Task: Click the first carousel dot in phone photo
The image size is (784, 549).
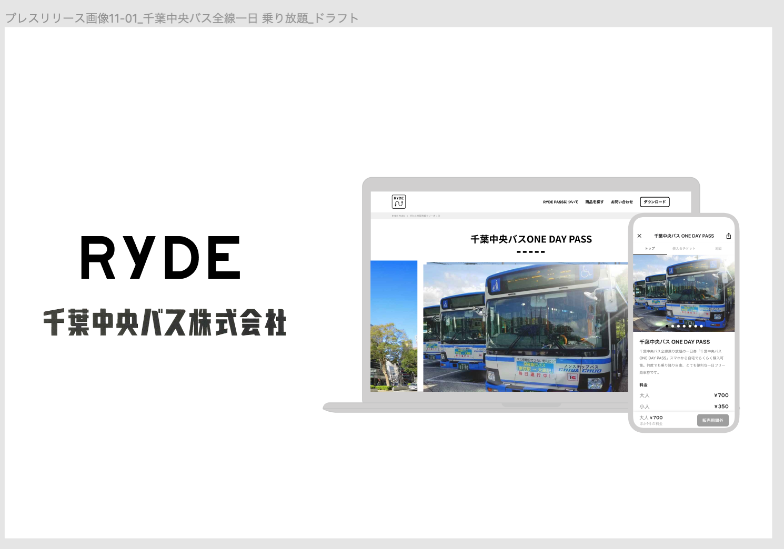Action: 667,326
